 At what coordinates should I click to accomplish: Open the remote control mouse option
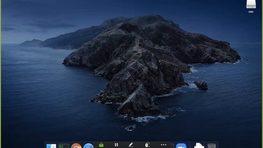(x=147, y=145)
